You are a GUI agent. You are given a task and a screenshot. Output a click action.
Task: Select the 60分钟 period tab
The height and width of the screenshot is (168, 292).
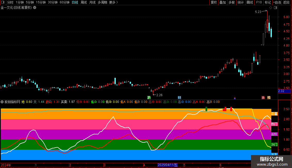65,2
